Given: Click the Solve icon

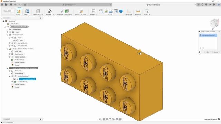Looking at the screenshot, I should [x=106, y=11].
